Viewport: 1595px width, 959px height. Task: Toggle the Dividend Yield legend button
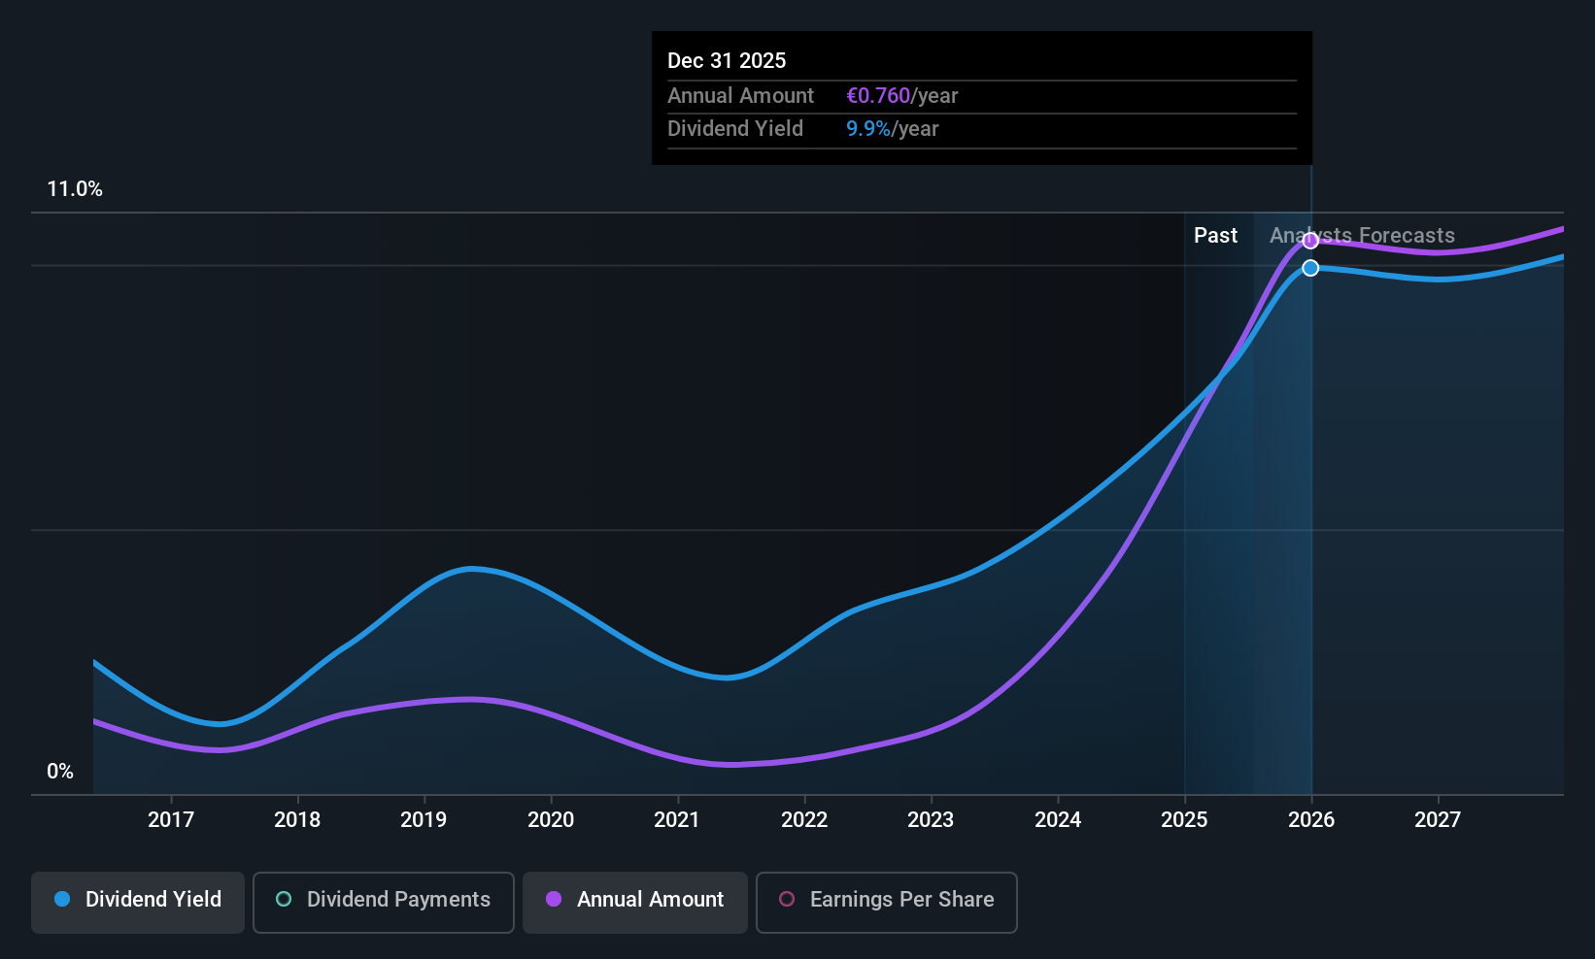138,903
